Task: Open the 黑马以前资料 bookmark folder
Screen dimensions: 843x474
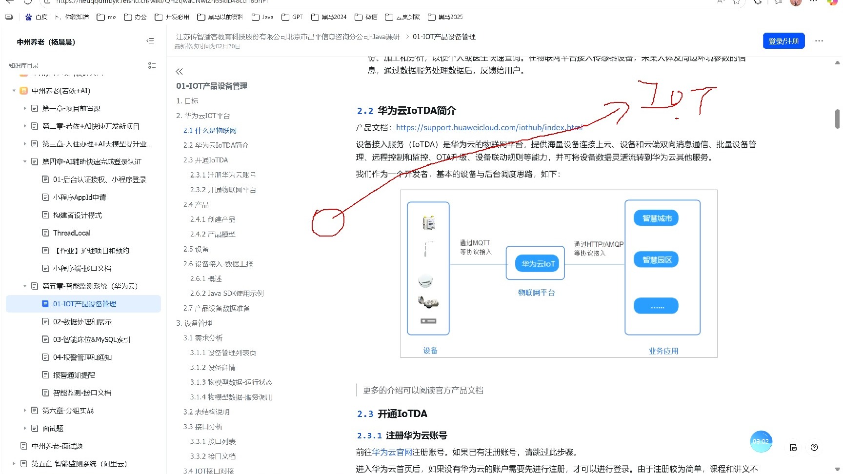Action: click(220, 17)
